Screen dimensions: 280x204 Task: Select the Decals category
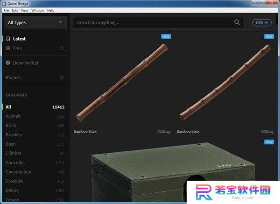click(x=35, y=200)
